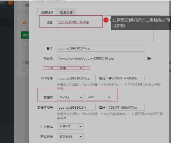Viewport: 171px width, 143px height.
Task: Expand the 默认分类 website category dropdown
Action: click(70, 137)
